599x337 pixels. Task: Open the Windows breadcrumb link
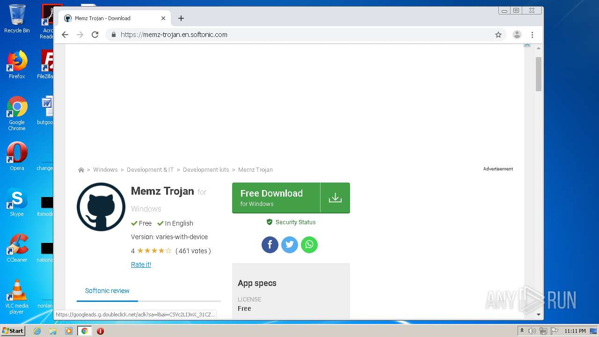point(105,170)
